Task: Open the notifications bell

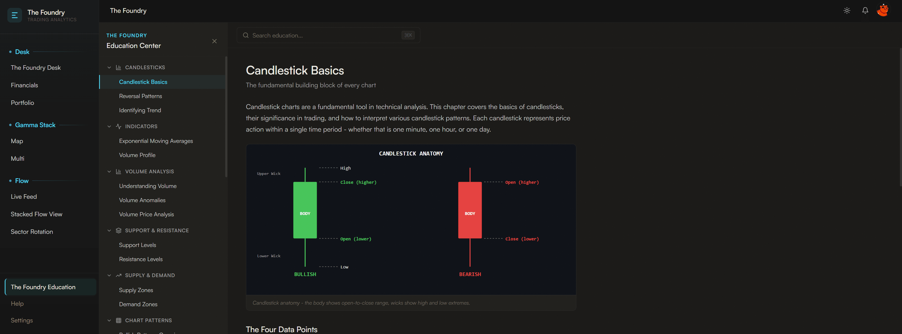Action: pos(865,10)
